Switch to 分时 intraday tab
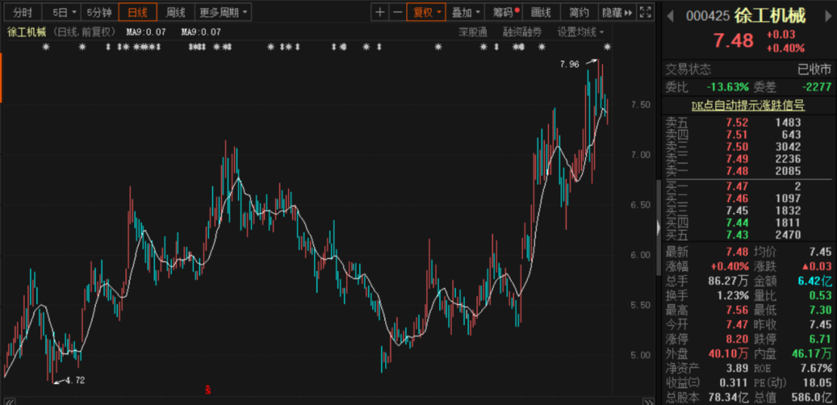837x405 pixels. 22,12
